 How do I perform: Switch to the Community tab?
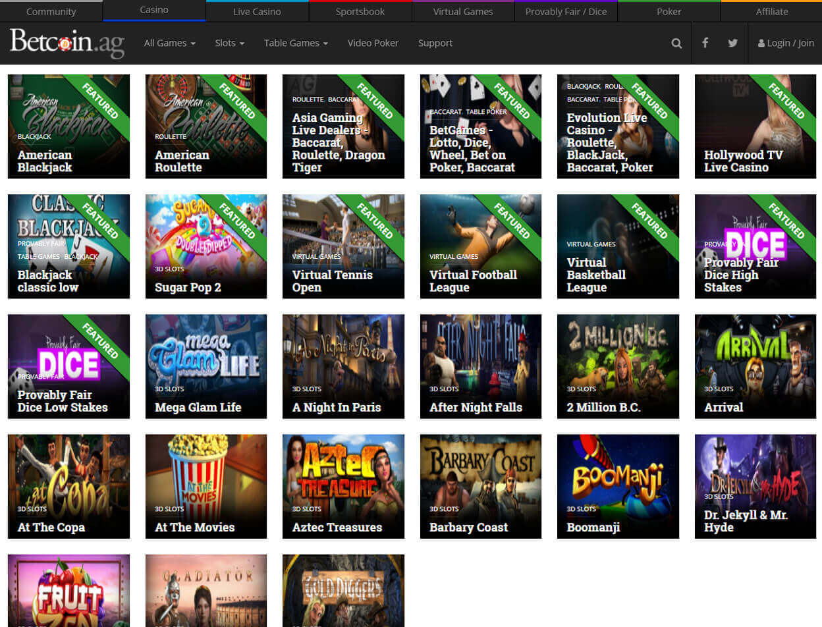point(51,11)
